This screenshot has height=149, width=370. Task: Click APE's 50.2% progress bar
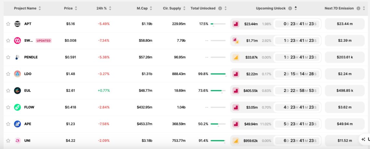pos(218,124)
